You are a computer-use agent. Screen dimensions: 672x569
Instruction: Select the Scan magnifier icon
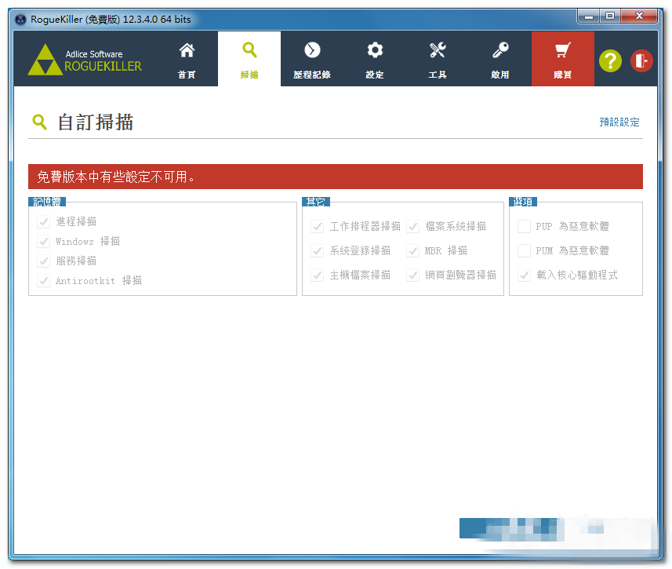point(249,51)
